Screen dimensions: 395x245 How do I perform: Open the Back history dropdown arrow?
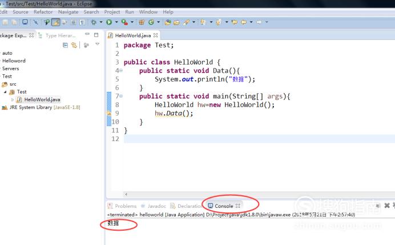tap(251, 22)
